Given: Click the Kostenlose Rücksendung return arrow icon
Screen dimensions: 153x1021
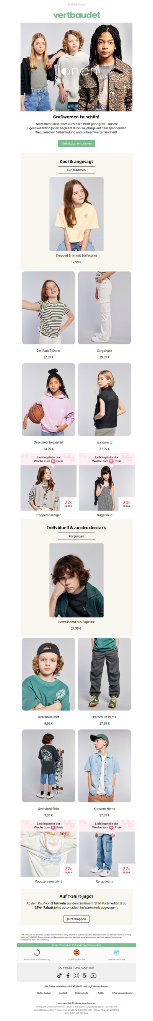Looking at the screenshot, I should tap(37, 953).
